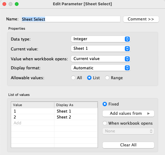Click the Comment >> button

click(x=141, y=19)
